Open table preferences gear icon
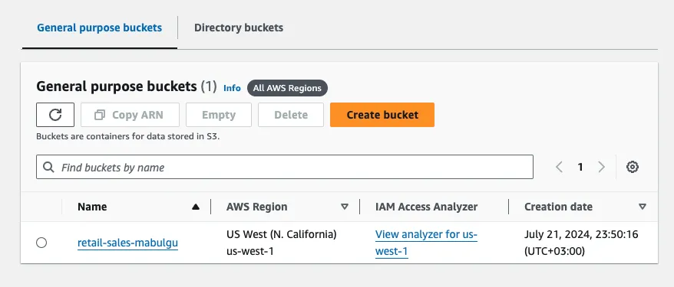674x287 pixels. [x=632, y=167]
